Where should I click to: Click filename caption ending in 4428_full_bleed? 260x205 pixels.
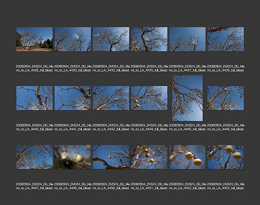point(35,68)
